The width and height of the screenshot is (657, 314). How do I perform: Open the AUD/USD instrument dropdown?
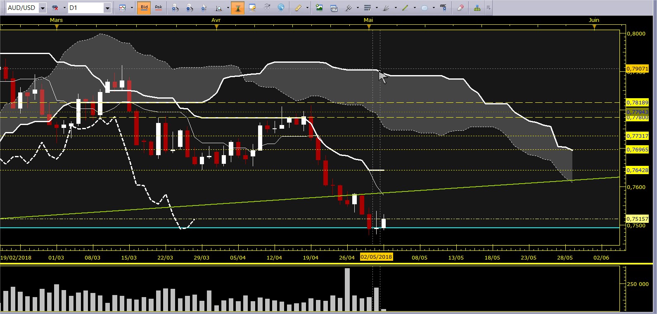coord(43,8)
